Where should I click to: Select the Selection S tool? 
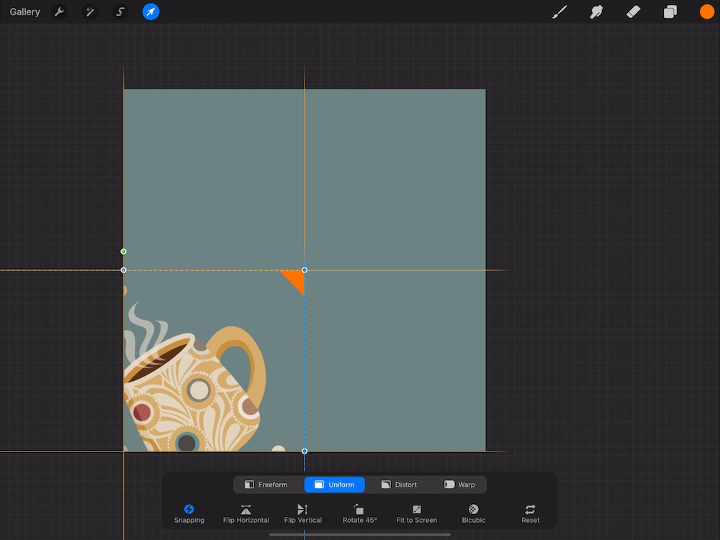tap(120, 12)
